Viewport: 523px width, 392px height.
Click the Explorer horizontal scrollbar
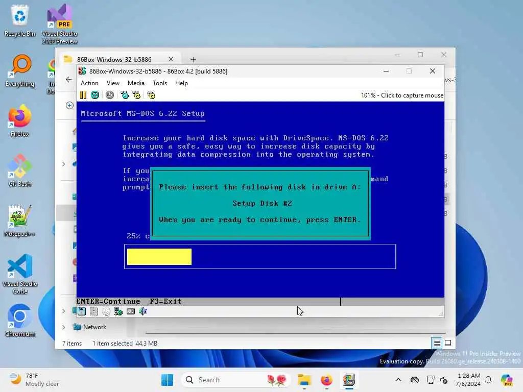point(296,333)
